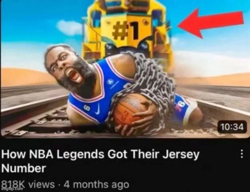Screen dimensions: 250x192
Task: Click the 4 months ago upload date
Action: [x=96, y=184]
